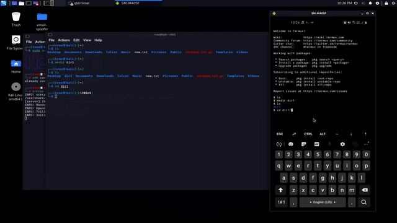Viewport: 397px width, 223px height.
Task: Tap the period key on phone keyboard
Action: coord(352,203)
